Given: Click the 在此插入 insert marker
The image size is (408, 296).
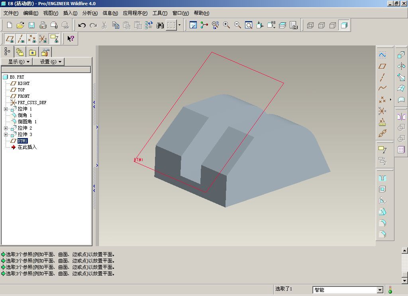Looking at the screenshot, I should pos(27,147).
